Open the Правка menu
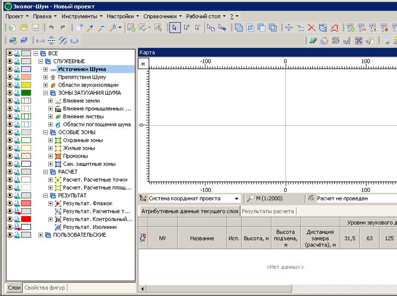The height and width of the screenshot is (296, 397). 45,17
